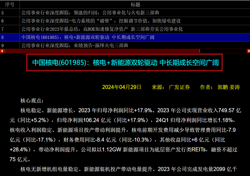
Task: Click row number 6 in 序号 column
Action: tap(3, 21)
